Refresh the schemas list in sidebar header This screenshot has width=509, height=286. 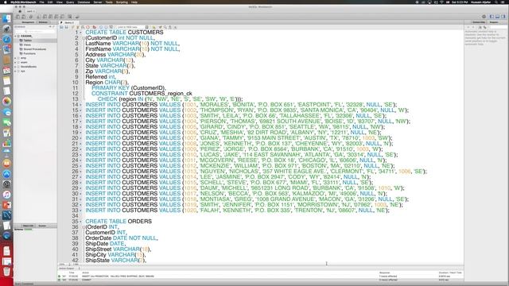[50, 26]
